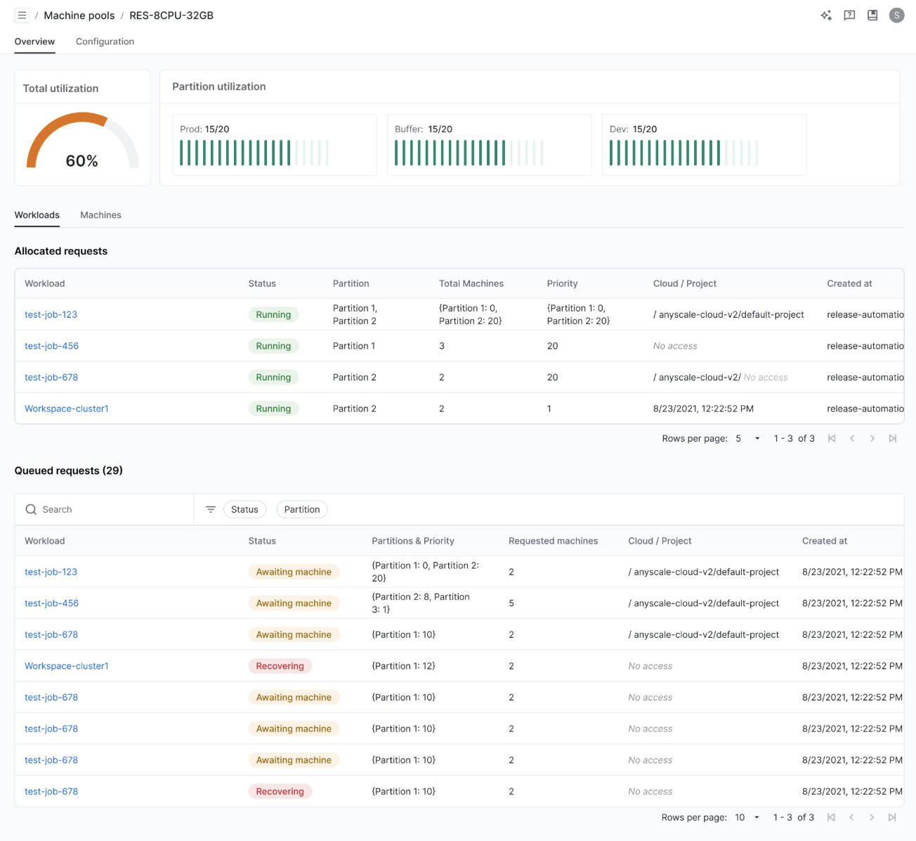Open Queued requests rows-per-page dropdown
The image size is (916, 841).
tap(747, 818)
